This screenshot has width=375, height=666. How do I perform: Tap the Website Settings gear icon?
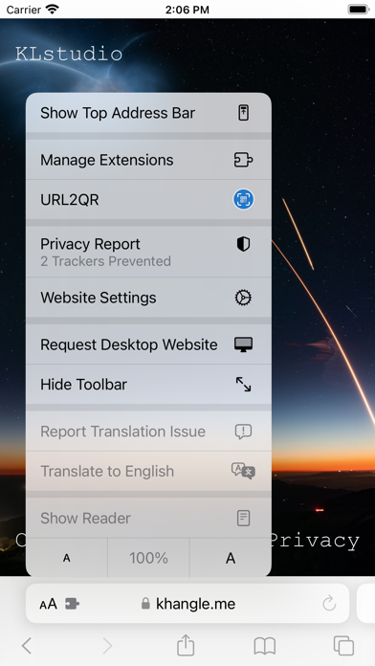pos(243,298)
